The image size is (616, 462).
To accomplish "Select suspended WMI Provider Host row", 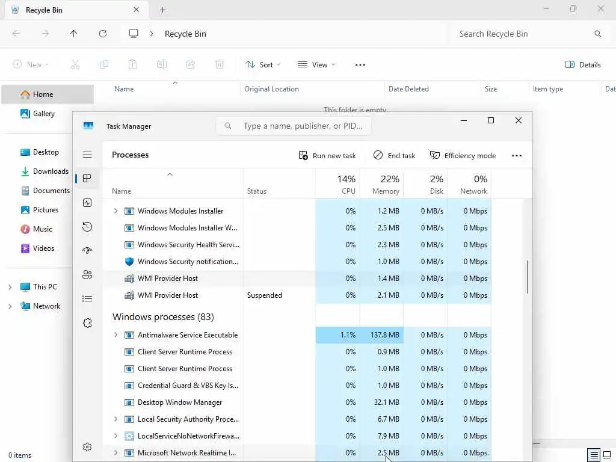I will click(x=297, y=295).
